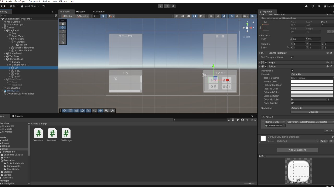Screen dimensions: 334x187
Task: Click the Project search by import log icon
Action: pos(242,120)
